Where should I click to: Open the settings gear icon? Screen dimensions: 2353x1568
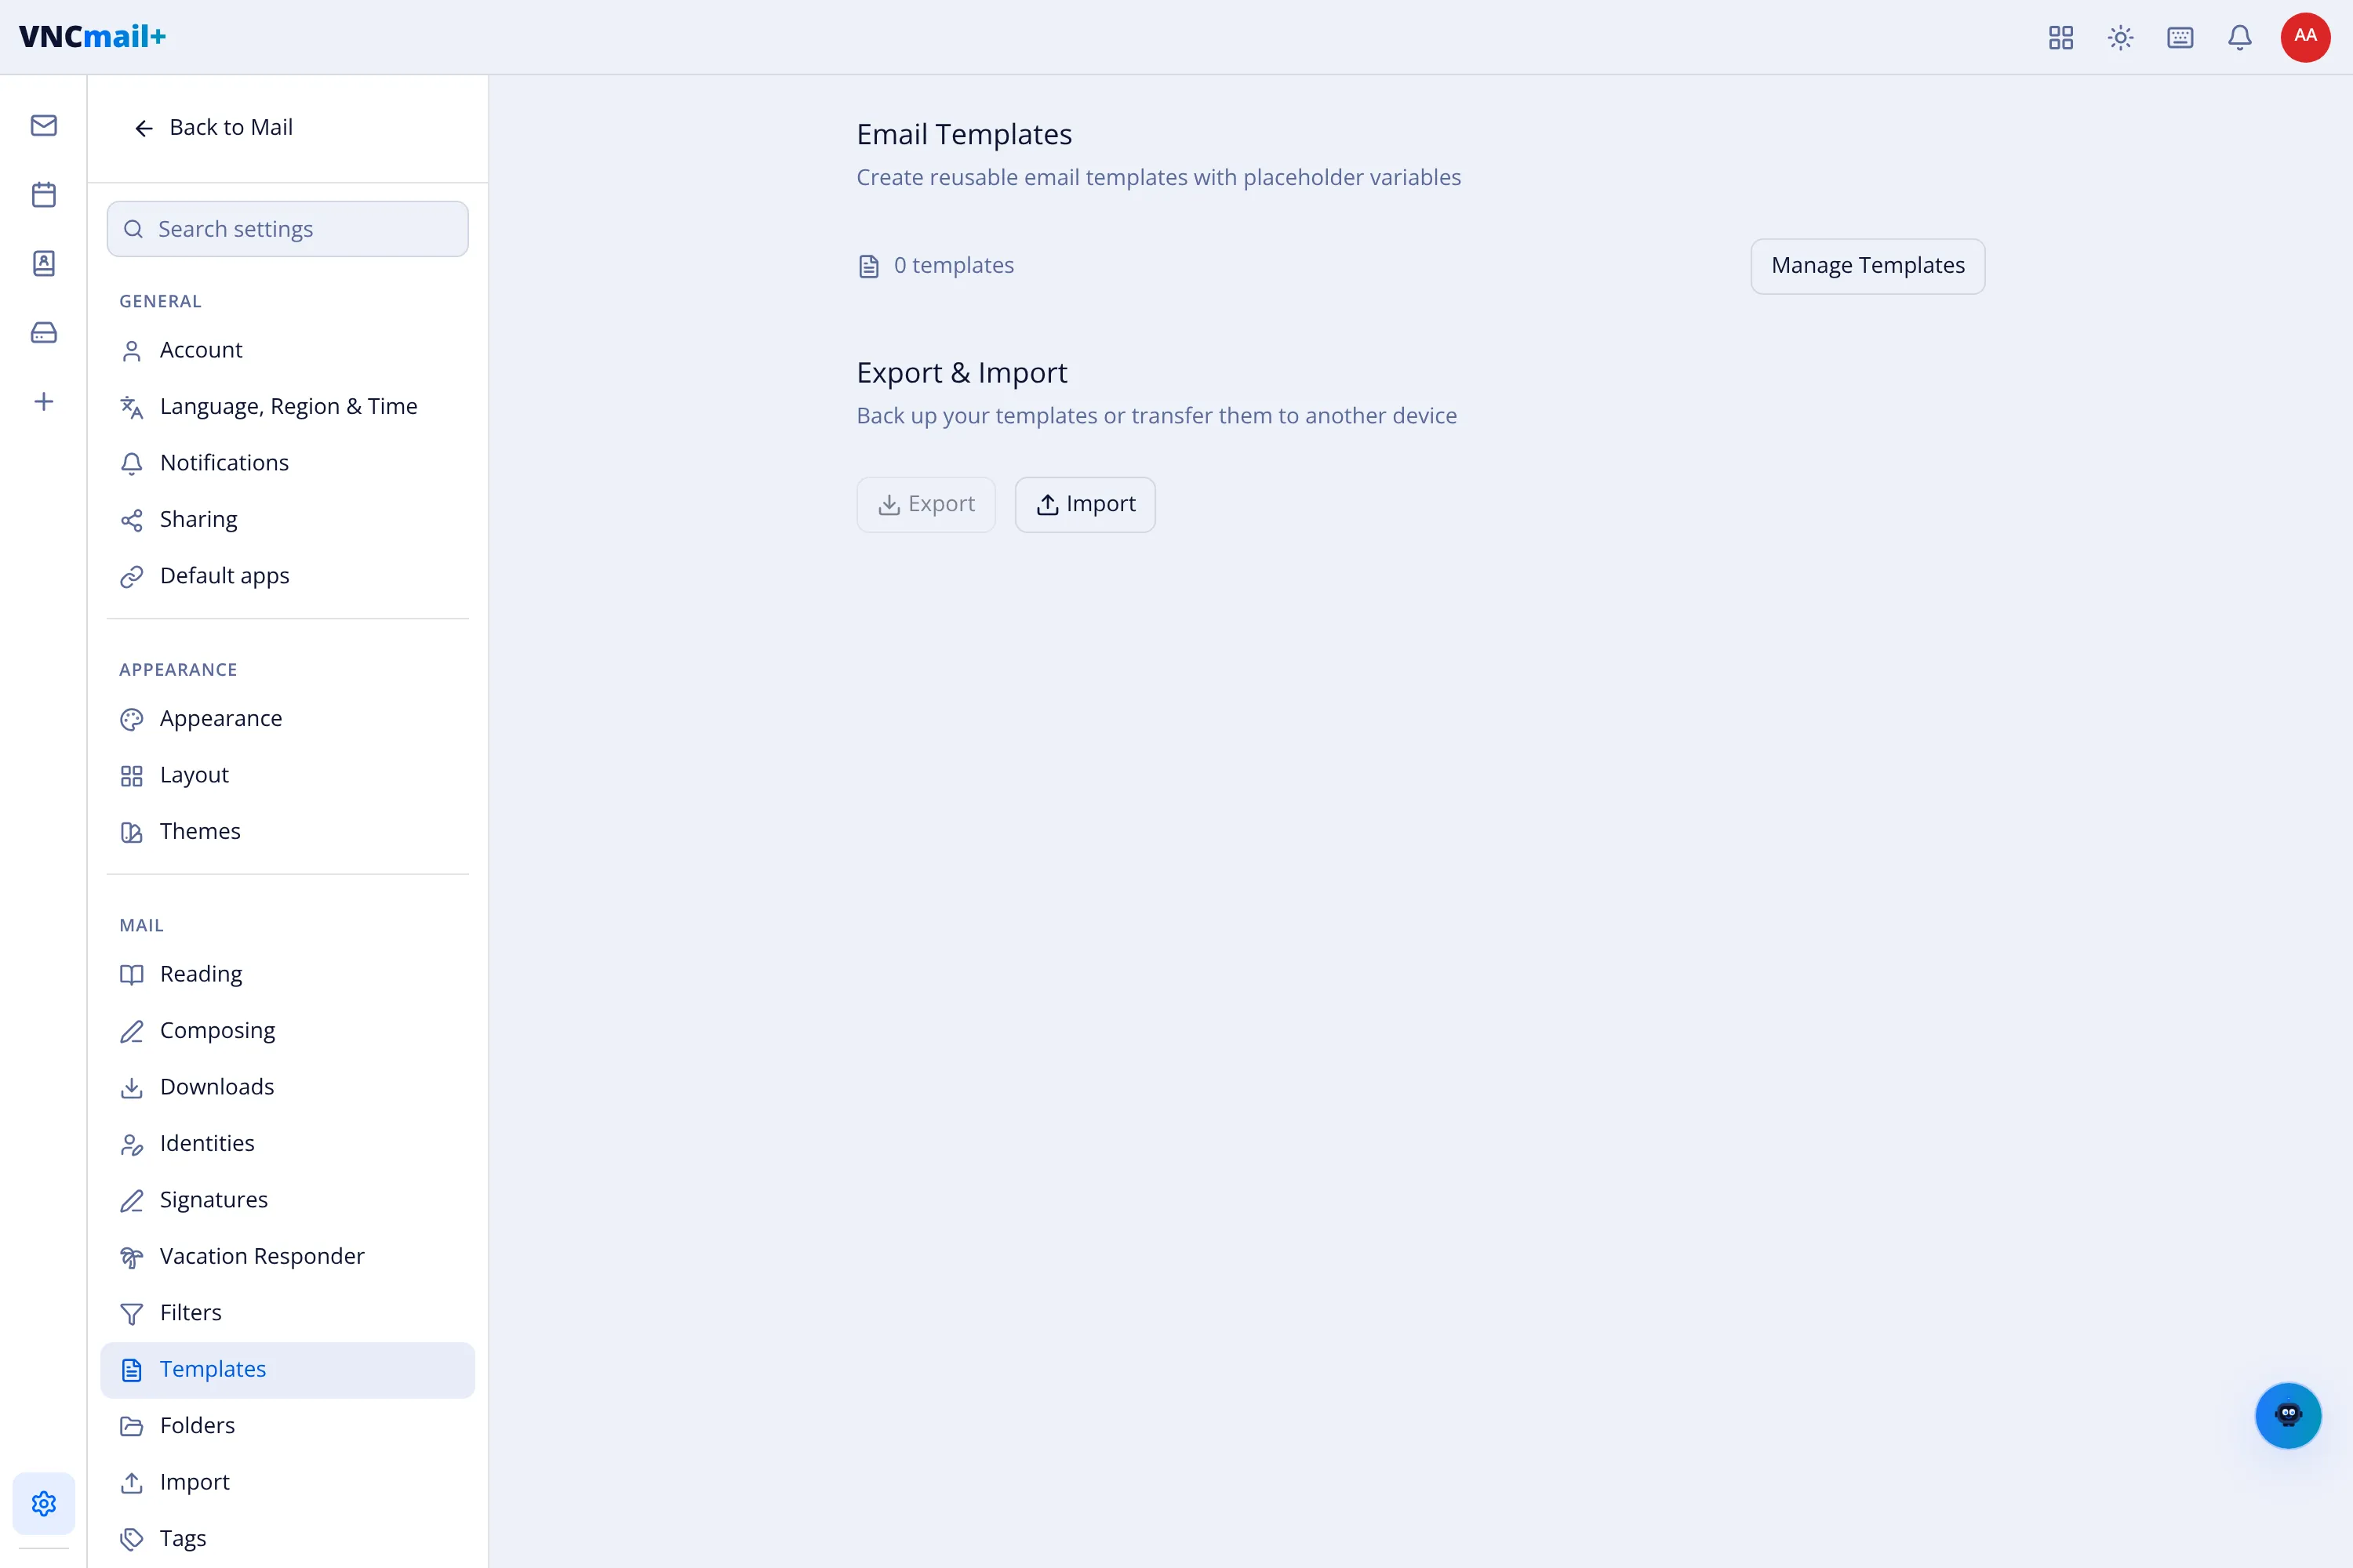pyautogui.click(x=44, y=1503)
